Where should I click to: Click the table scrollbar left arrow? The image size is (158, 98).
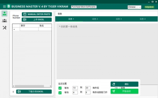(14, 86)
